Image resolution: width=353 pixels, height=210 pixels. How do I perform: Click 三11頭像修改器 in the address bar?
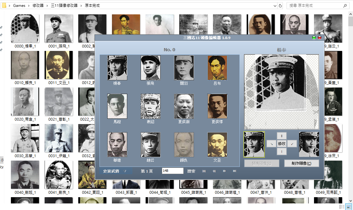click(64, 6)
